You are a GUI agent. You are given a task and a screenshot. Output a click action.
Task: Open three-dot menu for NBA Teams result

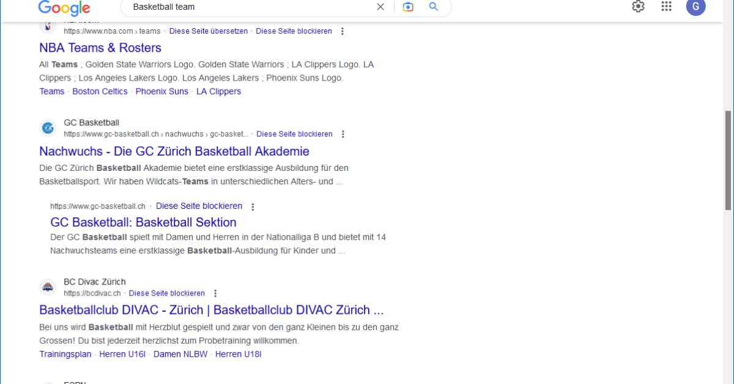click(x=343, y=31)
